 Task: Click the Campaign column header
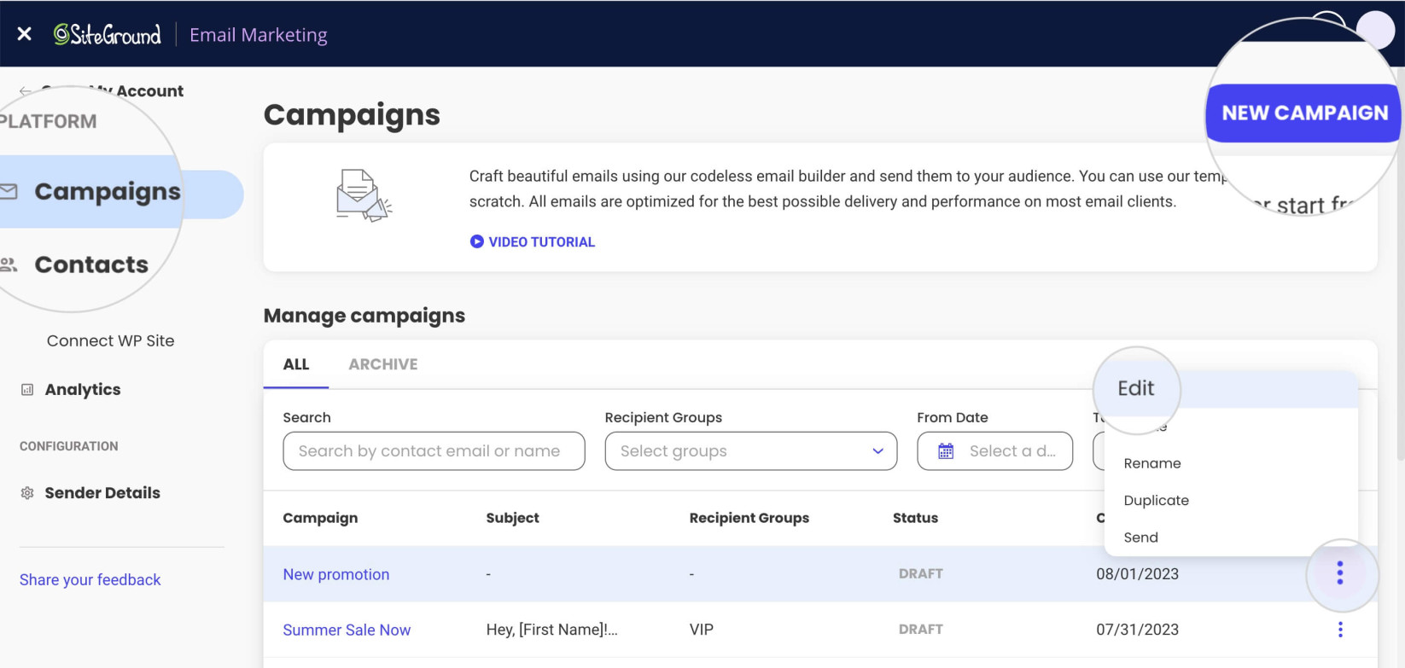(320, 518)
